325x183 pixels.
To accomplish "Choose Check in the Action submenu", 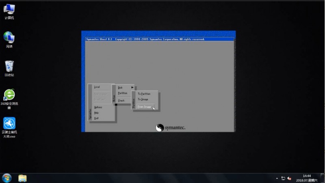I will click(x=121, y=100).
